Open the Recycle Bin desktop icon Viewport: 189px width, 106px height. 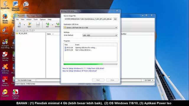5,5
